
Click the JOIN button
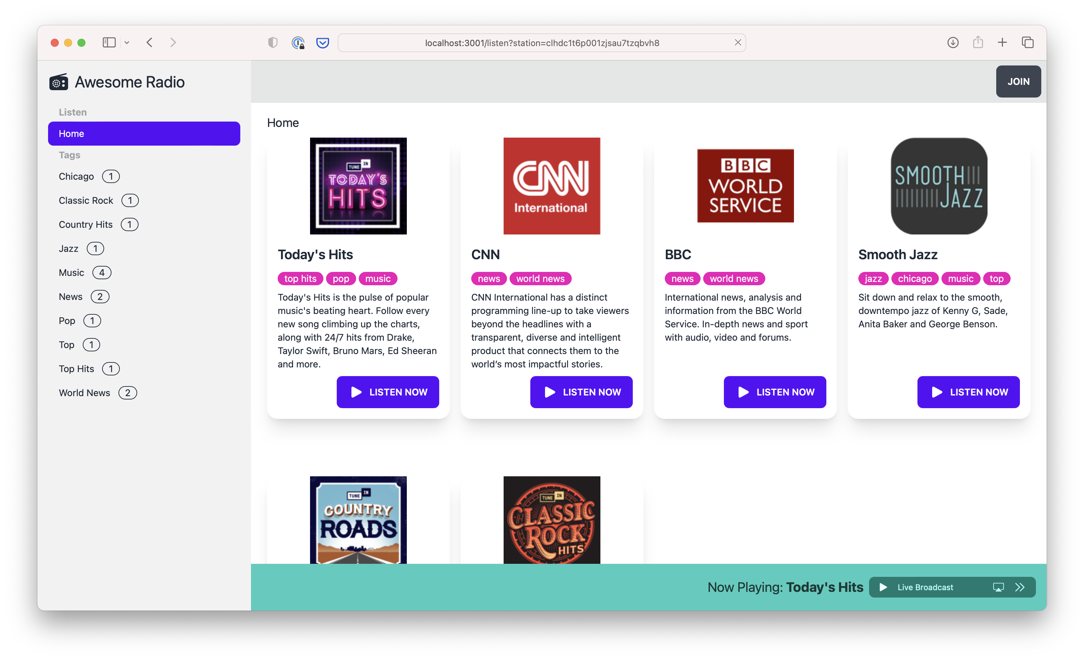[1018, 81]
